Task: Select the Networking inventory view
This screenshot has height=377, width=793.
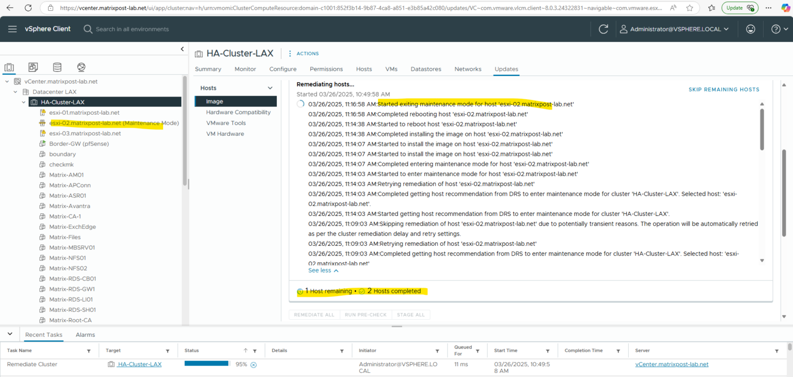Action: coord(81,67)
